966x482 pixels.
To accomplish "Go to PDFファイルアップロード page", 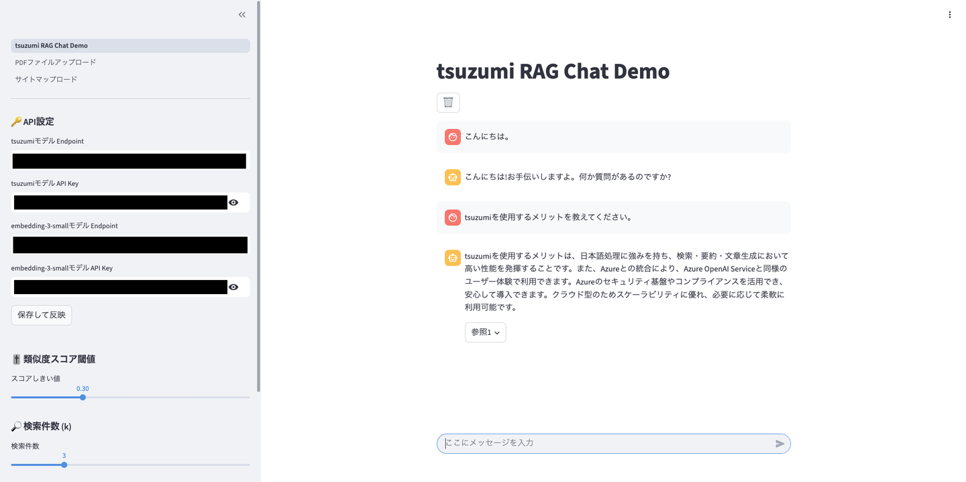I will 130,62.
